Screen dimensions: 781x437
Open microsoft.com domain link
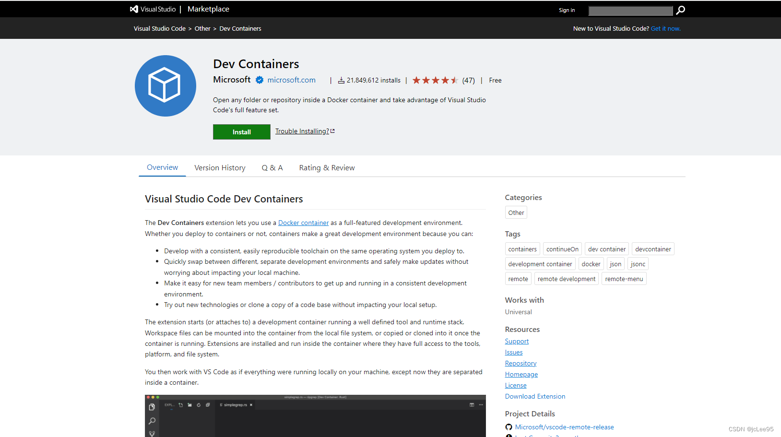click(292, 80)
